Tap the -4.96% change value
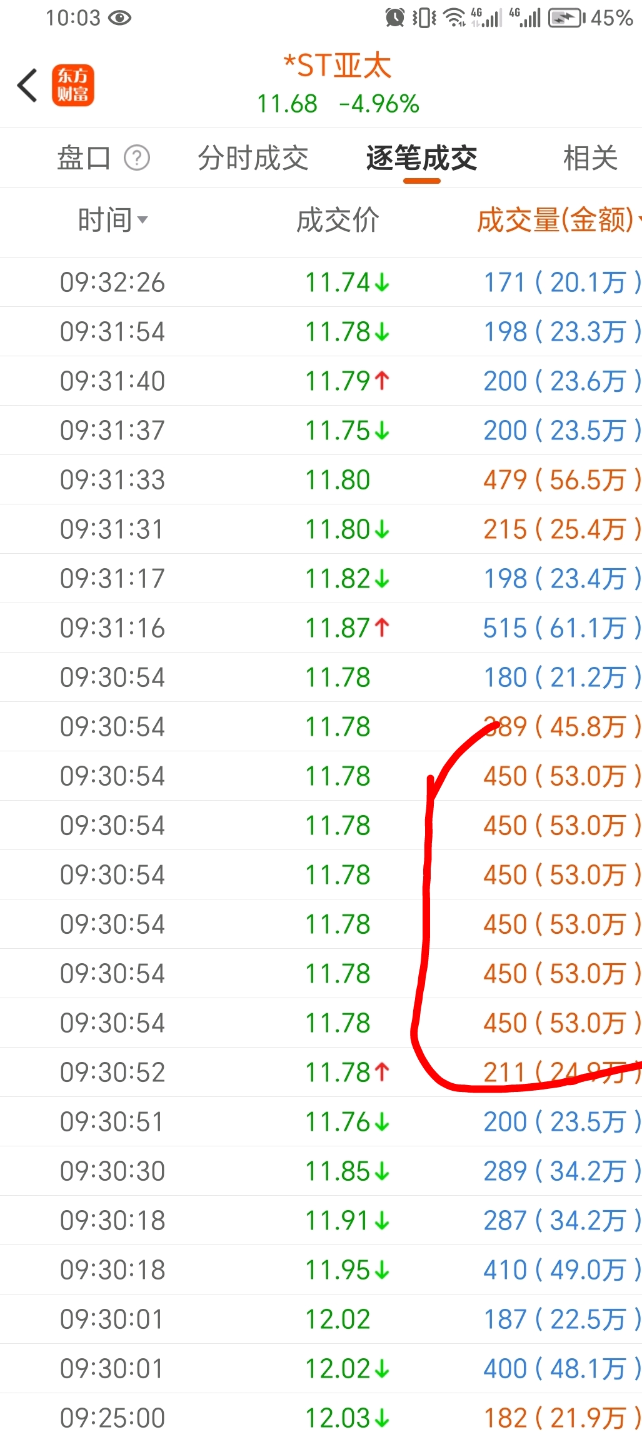 click(x=379, y=104)
